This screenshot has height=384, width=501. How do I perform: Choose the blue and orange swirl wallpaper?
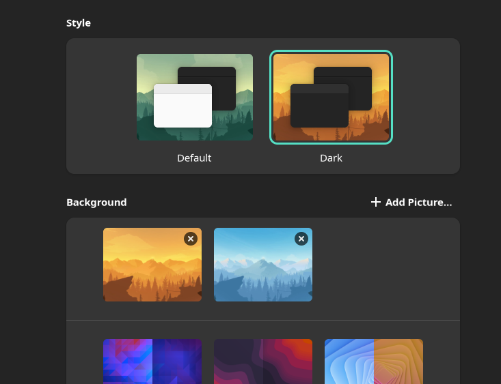tap(374, 361)
